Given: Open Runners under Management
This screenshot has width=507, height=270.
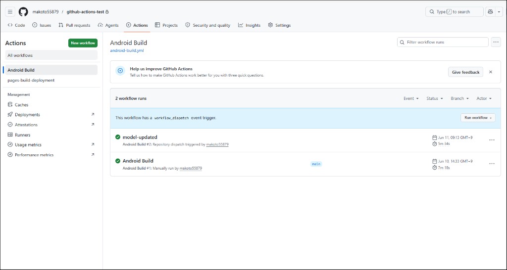Looking at the screenshot, I should (x=51, y=135).
